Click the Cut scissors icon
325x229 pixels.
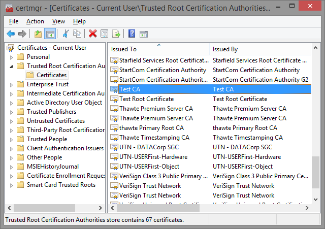click(66, 34)
